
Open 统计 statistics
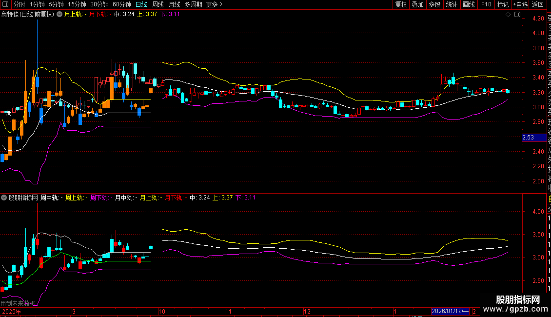[x=452, y=4]
